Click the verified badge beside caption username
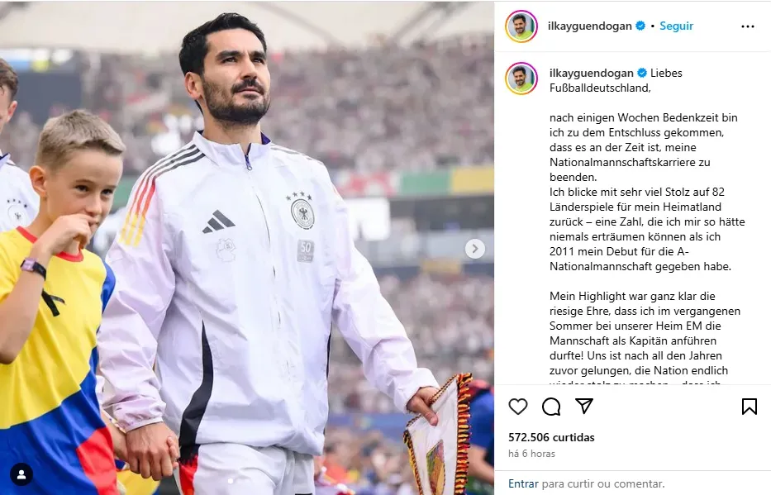 pyautogui.click(x=642, y=73)
